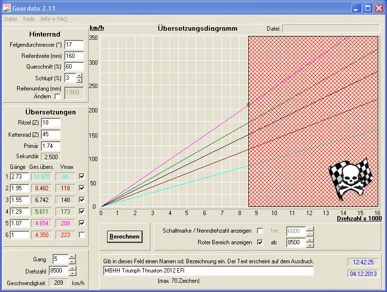The width and height of the screenshot is (387, 292).
Task: Click the yellow marker point on the magenta line
Action: coord(248,105)
